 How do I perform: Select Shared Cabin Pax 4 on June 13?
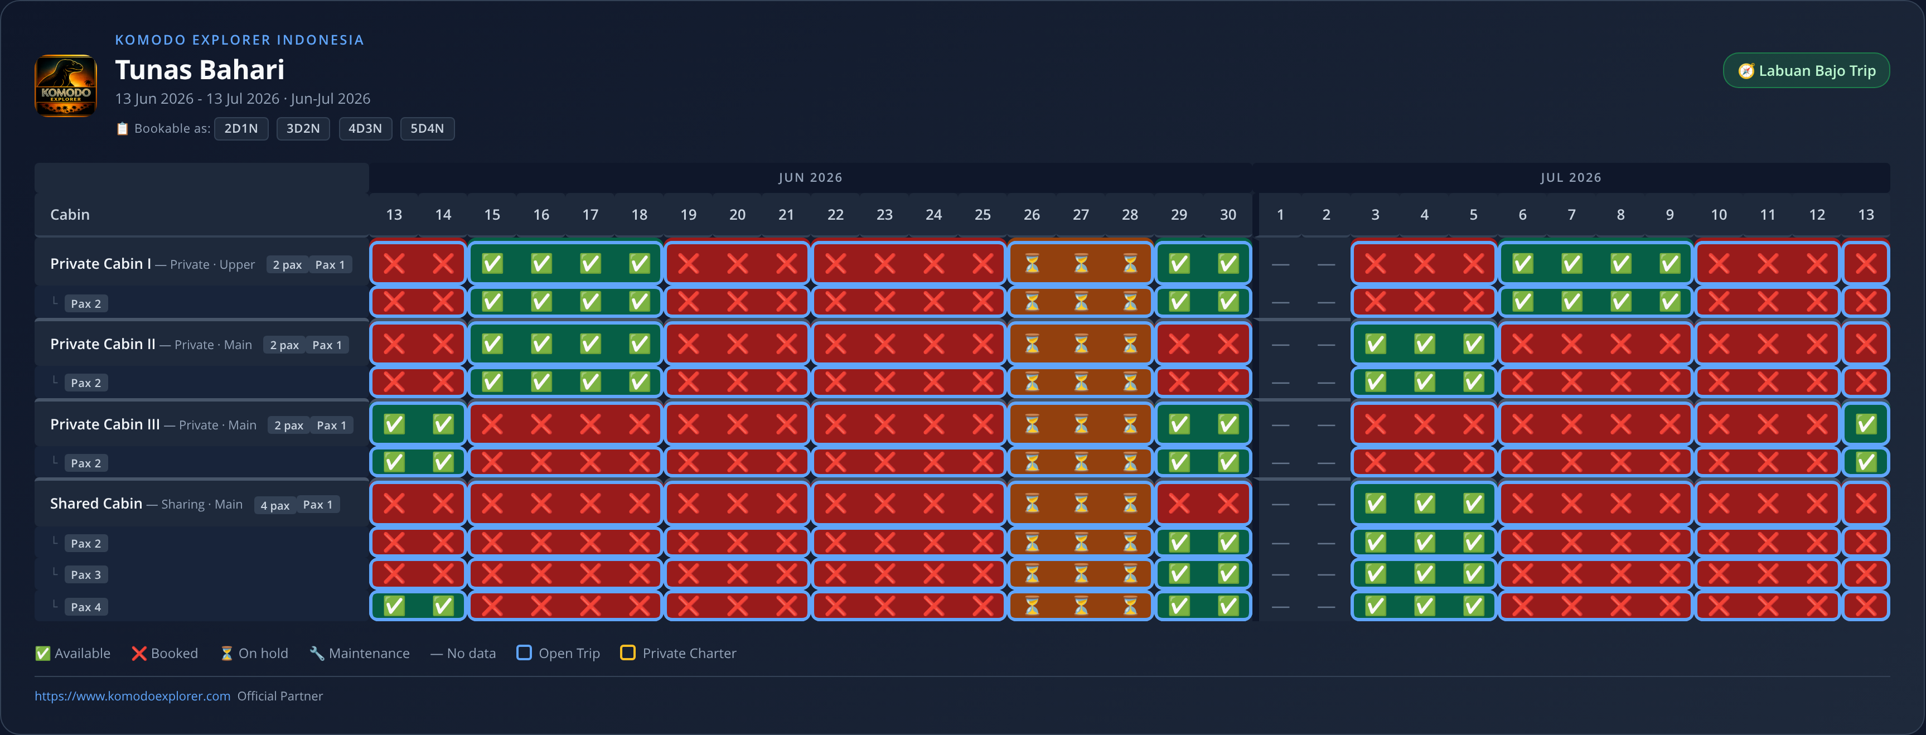(x=394, y=606)
